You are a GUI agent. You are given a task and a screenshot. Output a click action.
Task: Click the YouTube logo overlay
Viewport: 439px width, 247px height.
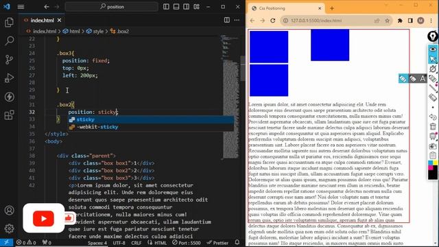[x=43, y=218]
